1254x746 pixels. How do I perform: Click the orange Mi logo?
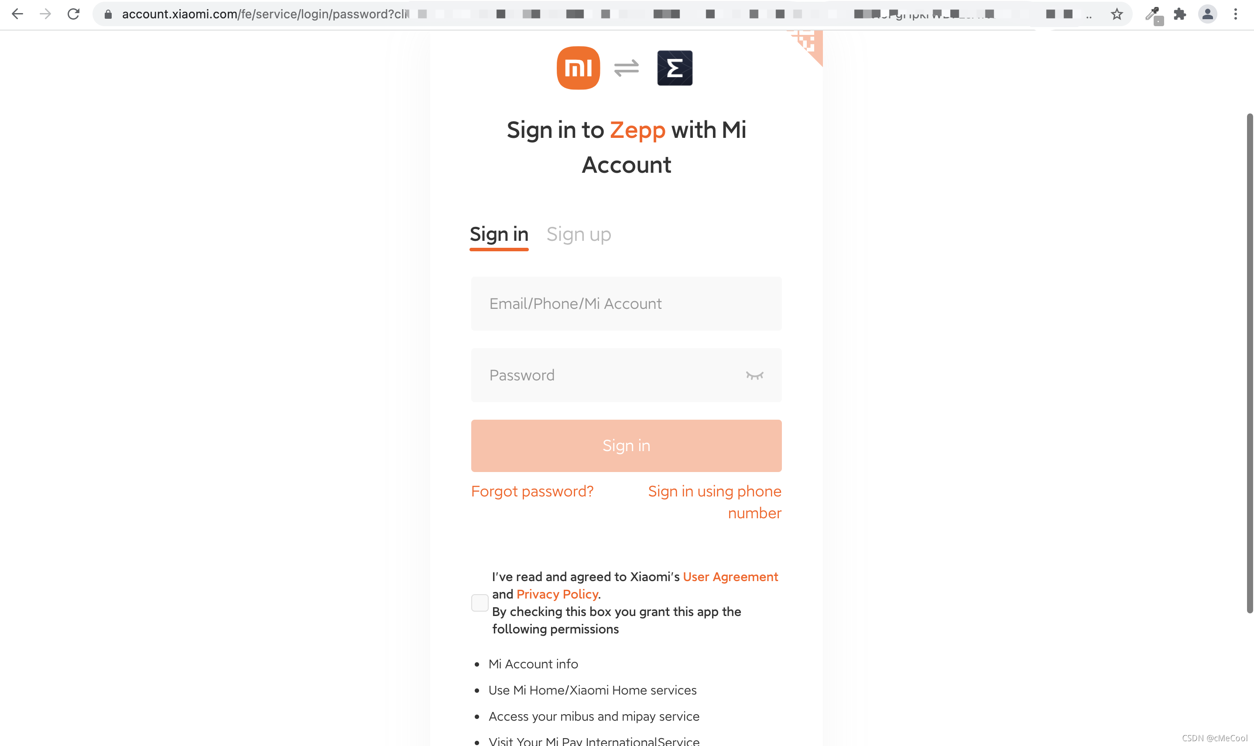pos(578,68)
